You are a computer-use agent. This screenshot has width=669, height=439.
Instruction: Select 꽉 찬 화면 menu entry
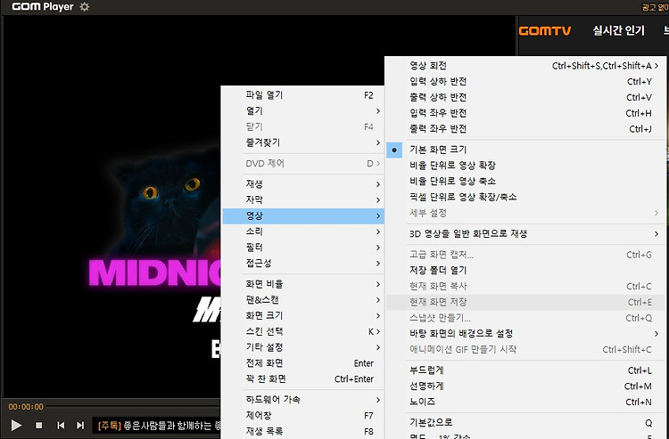pyautogui.click(x=303, y=379)
